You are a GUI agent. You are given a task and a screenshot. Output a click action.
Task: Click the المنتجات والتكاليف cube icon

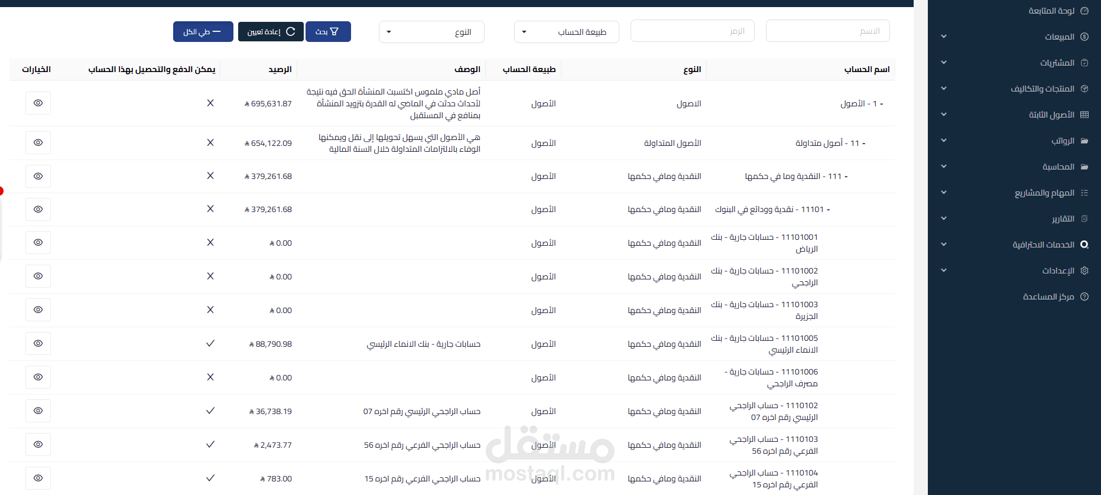click(1084, 89)
